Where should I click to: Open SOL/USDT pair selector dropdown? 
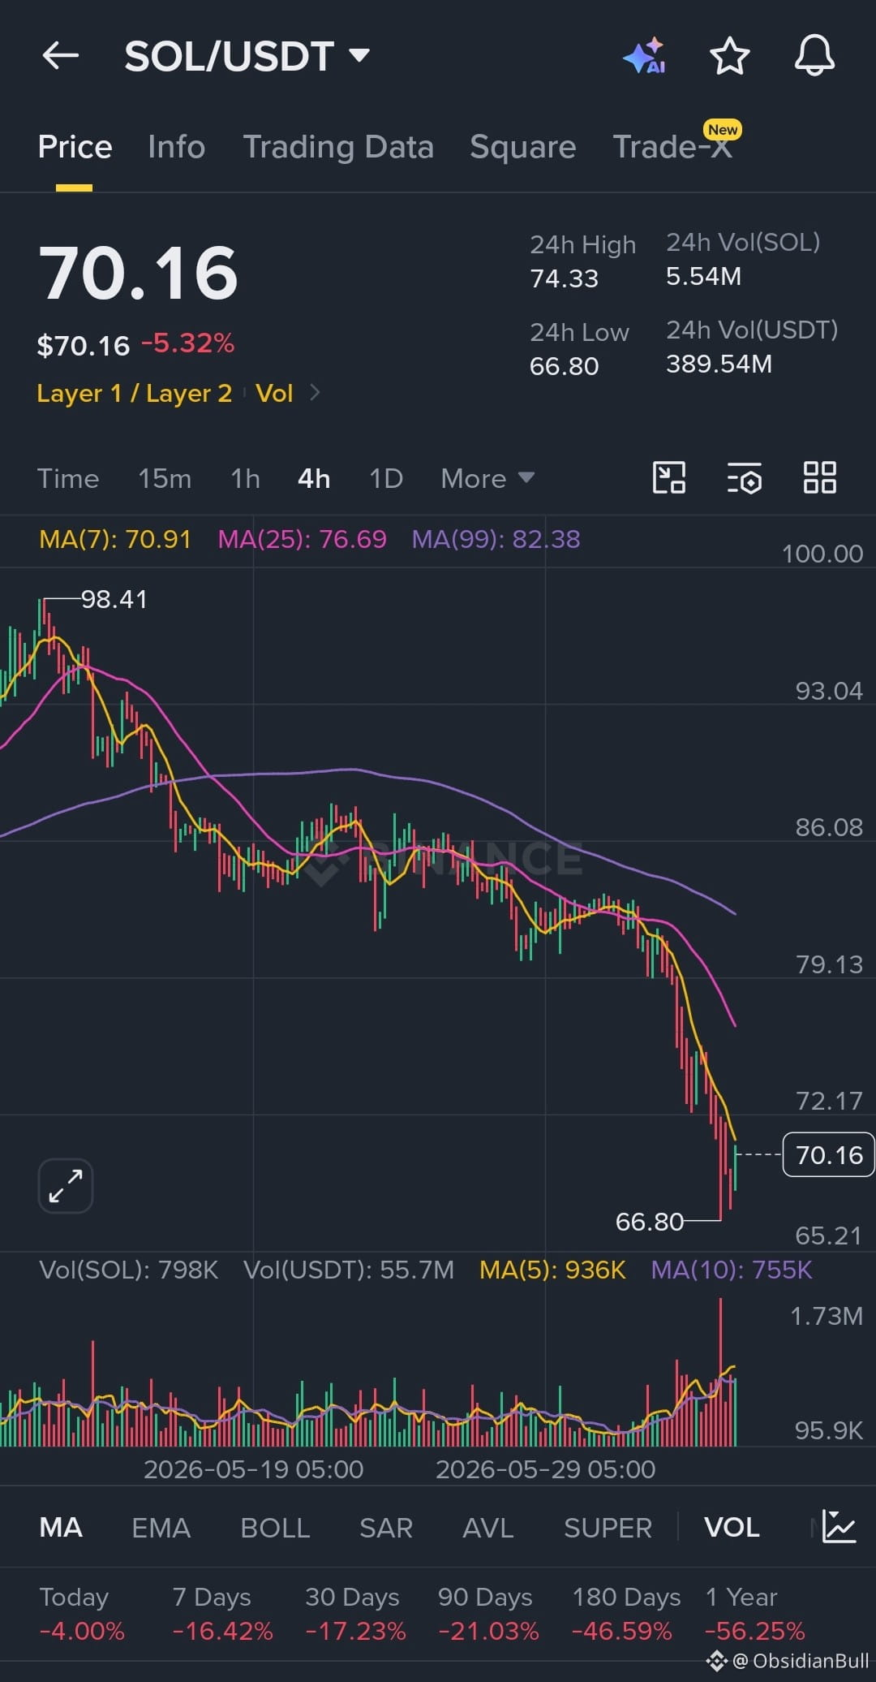[247, 56]
